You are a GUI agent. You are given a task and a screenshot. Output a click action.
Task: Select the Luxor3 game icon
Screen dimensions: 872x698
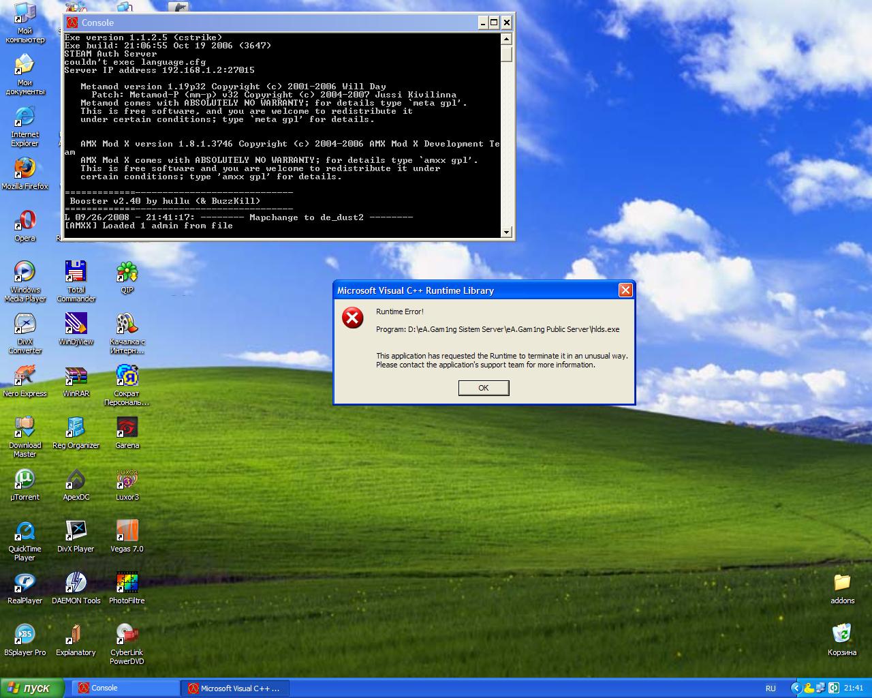127,484
